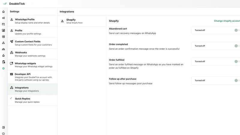Screen dimensions: 240x135
Task: Enable Follow up after purchase toggle
Action: click(x=237, y=80)
